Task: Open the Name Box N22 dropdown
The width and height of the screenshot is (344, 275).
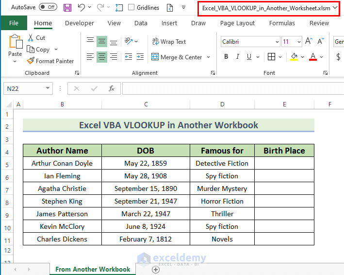Action: coord(48,88)
